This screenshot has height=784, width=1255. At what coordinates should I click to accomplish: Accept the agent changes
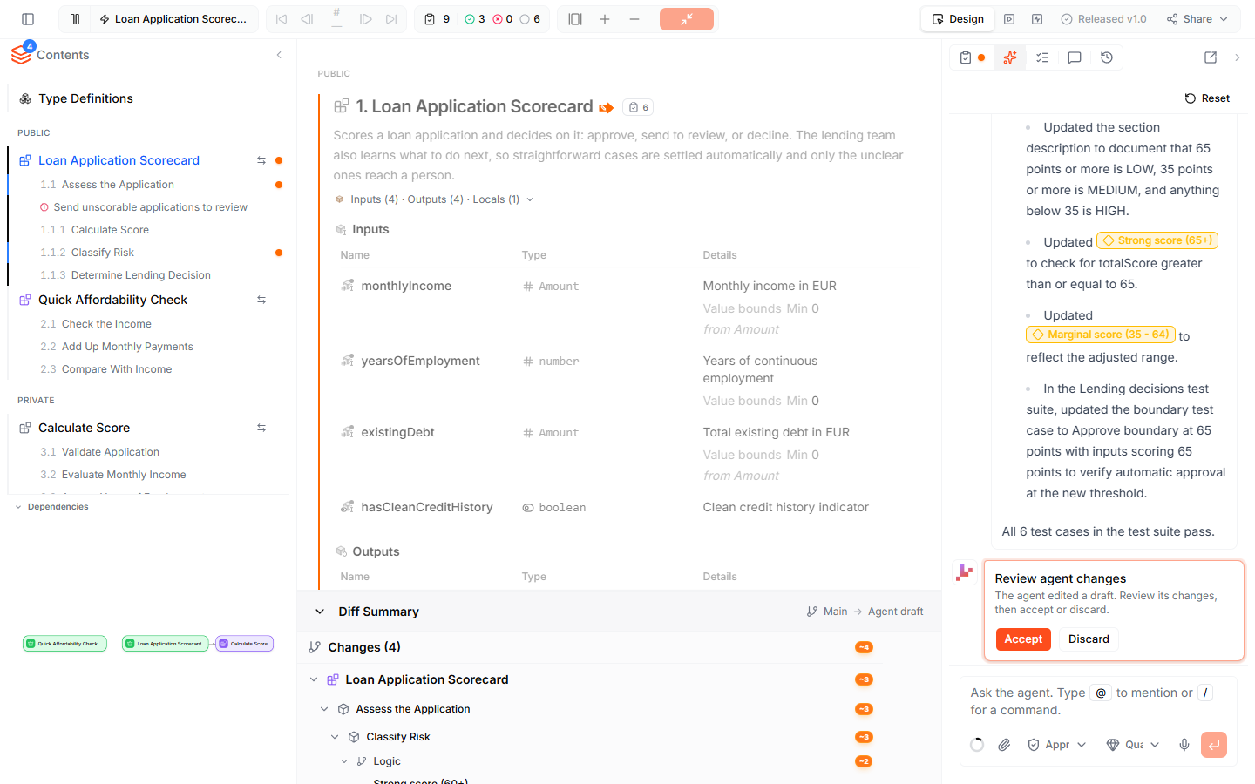(x=1023, y=639)
